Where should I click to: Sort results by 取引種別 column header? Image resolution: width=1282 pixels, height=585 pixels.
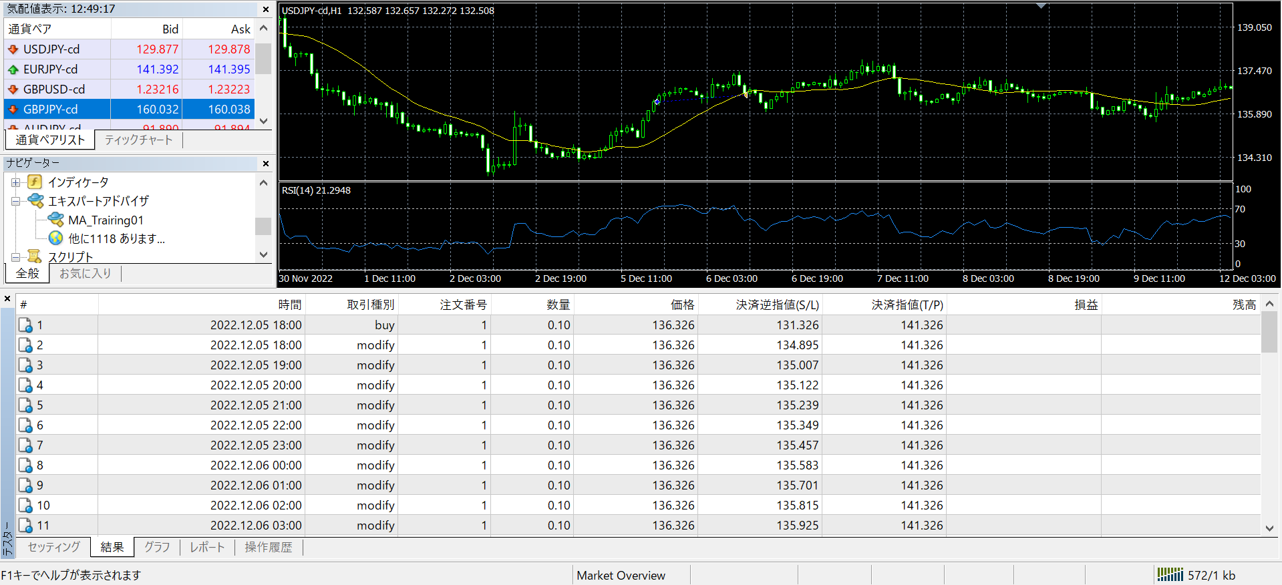click(x=351, y=305)
